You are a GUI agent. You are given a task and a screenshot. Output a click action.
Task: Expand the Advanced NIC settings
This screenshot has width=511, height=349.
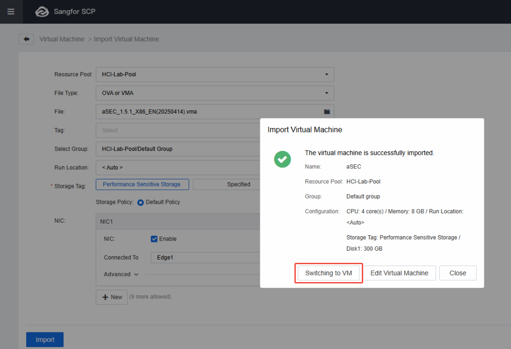coord(121,274)
